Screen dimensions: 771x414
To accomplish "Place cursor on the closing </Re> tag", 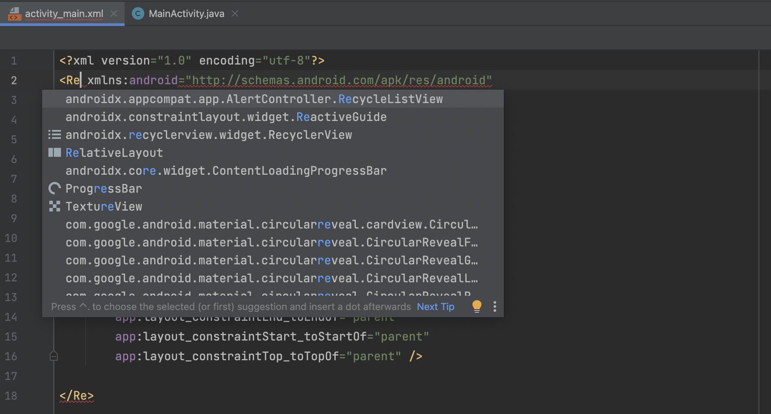I will click(x=77, y=396).
